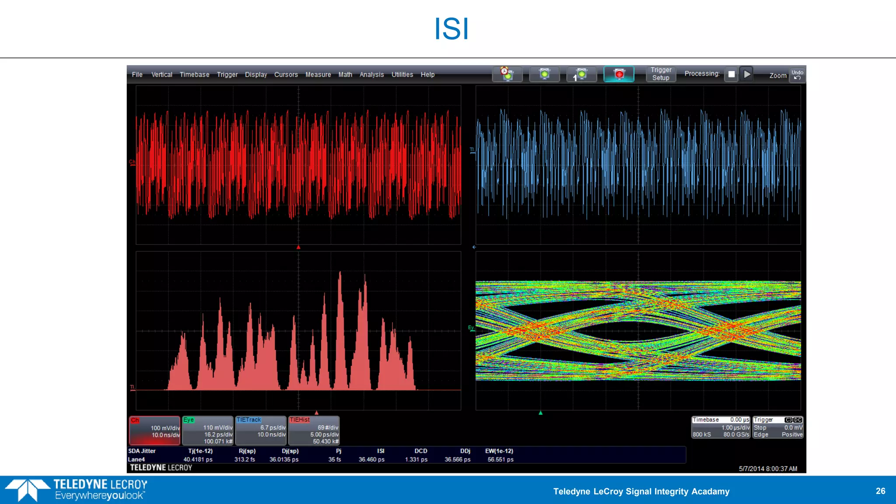
Task: Open the Math menu
Action: tap(345, 75)
